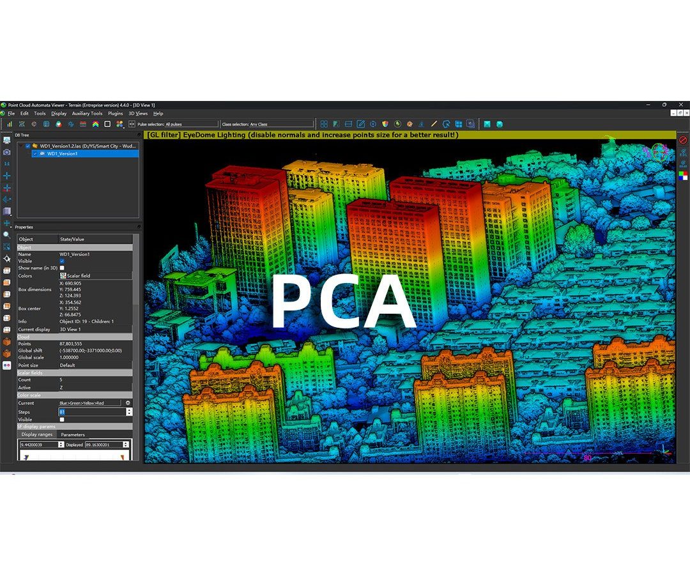Click the red no-entry icon at right edge
Viewport: 690px width, 575px height.
683,140
